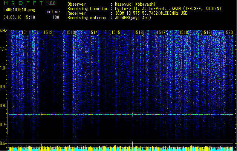The height and width of the screenshot is (151, 237).
Task: Click the 0.8 frequency axis label
Action: [x=3, y=106]
